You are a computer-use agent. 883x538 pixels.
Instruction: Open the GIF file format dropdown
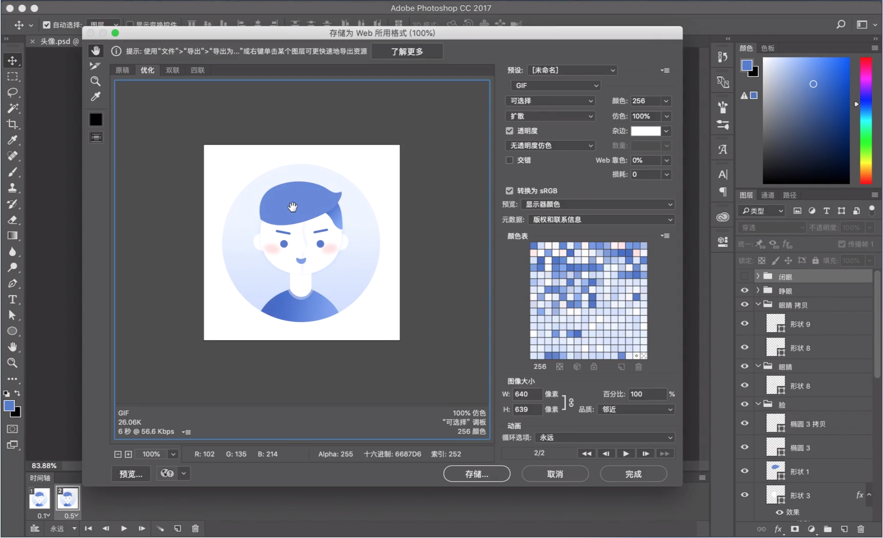[x=556, y=85]
